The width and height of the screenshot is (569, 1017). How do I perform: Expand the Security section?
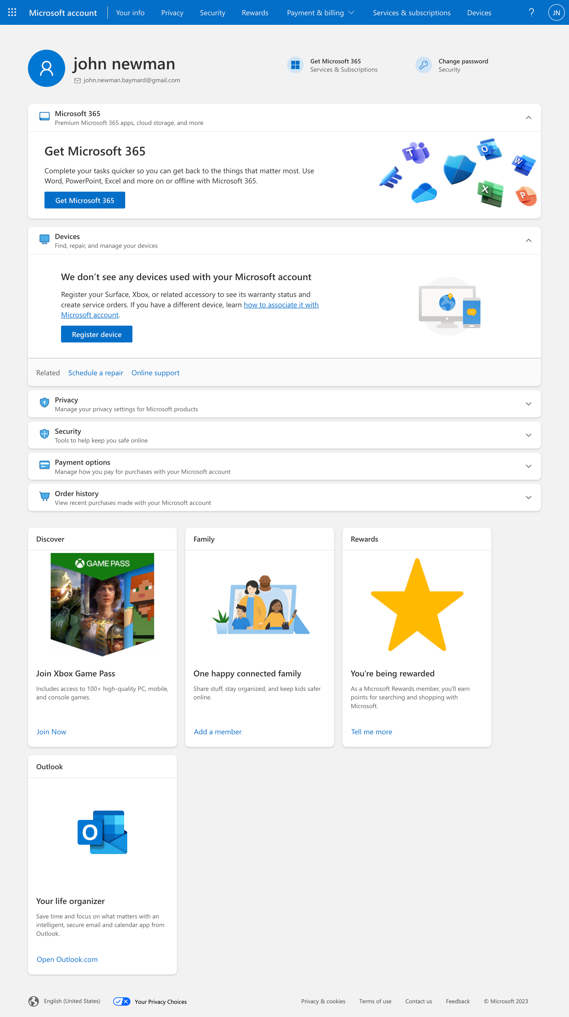(528, 435)
